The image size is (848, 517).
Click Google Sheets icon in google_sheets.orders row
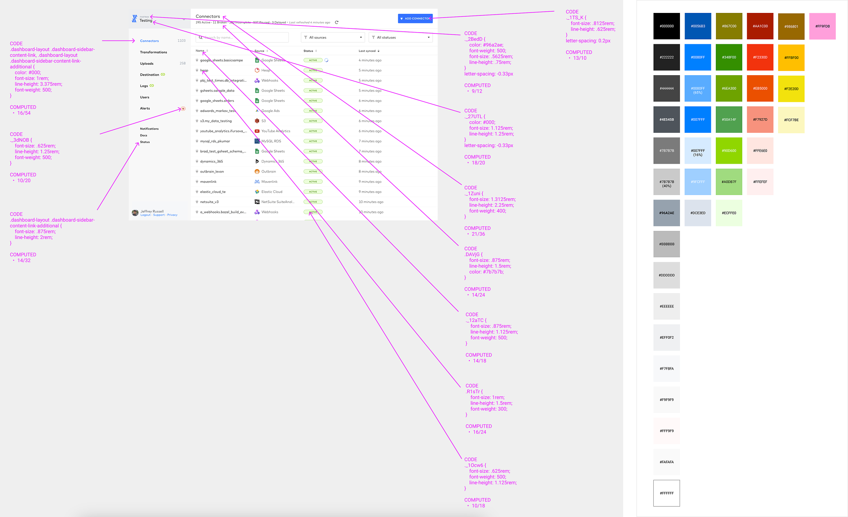257,101
